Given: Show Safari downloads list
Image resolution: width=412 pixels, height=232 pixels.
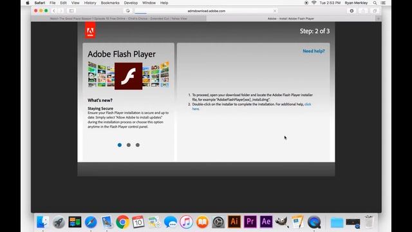Looking at the screenshot, I should (351, 11).
